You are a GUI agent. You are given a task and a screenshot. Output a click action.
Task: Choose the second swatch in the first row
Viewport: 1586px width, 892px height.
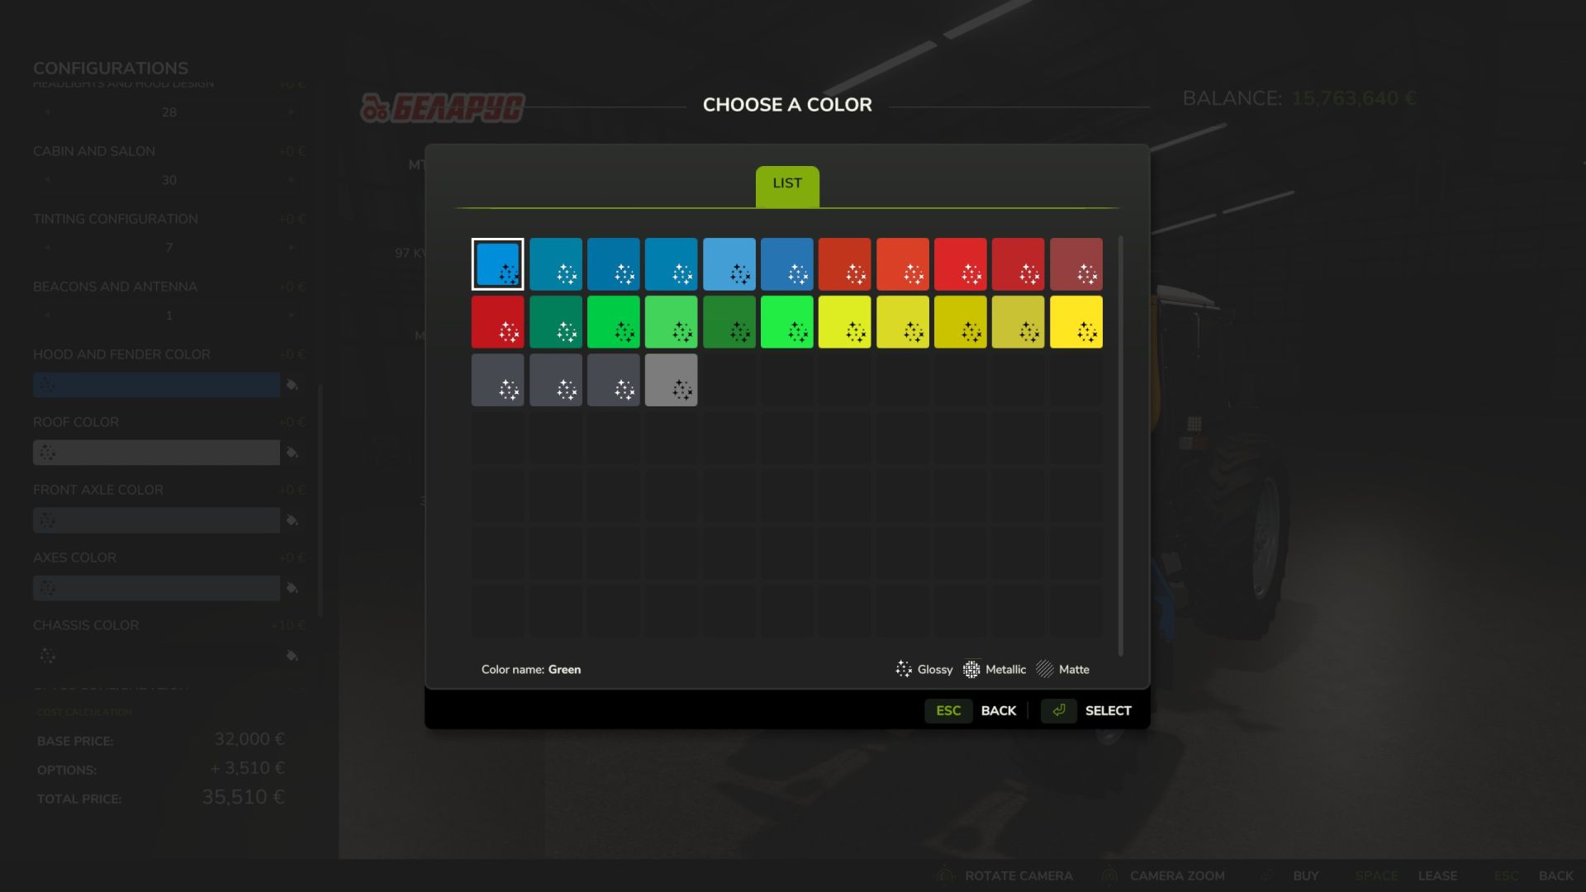[556, 264]
